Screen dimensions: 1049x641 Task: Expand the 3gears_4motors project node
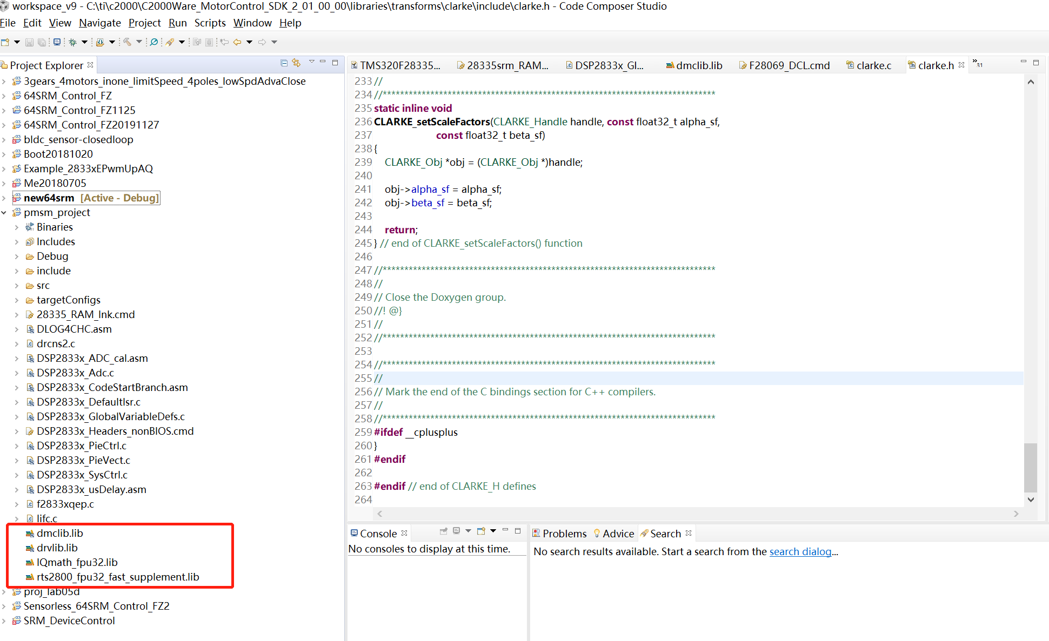(x=4, y=82)
